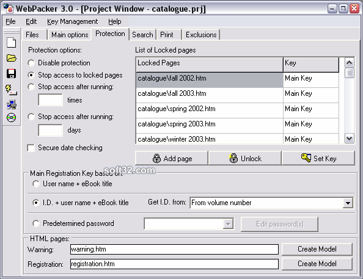Click Main Key cell for winter 2003.htm
The height and width of the screenshot is (279, 363).
pos(311,139)
